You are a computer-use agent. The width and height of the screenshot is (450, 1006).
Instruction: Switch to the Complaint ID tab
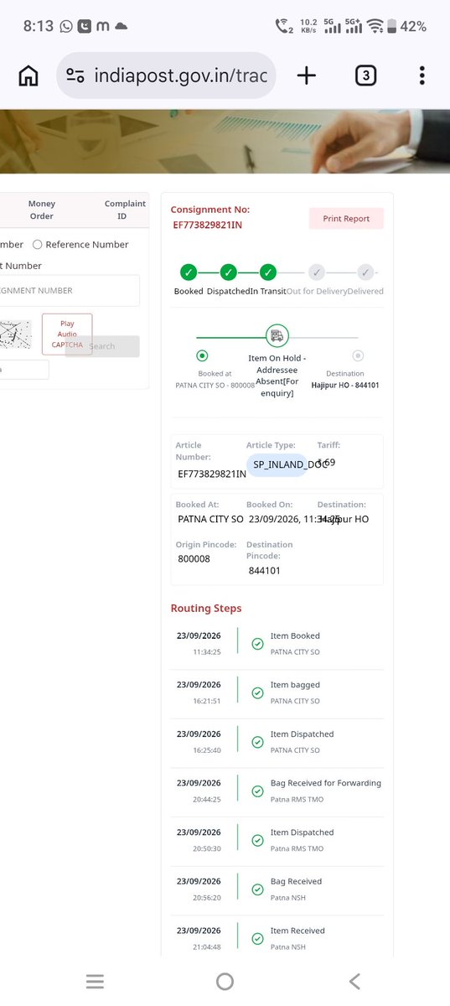click(125, 210)
